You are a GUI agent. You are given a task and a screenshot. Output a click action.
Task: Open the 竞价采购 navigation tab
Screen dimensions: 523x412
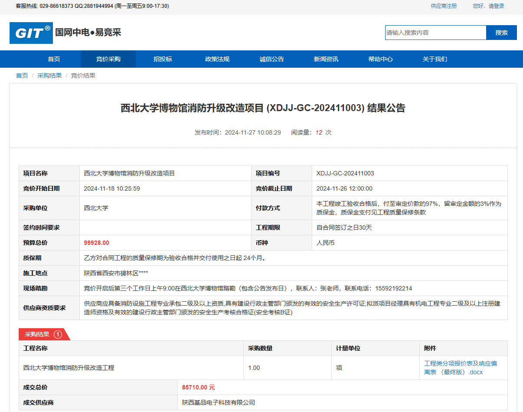click(108, 59)
